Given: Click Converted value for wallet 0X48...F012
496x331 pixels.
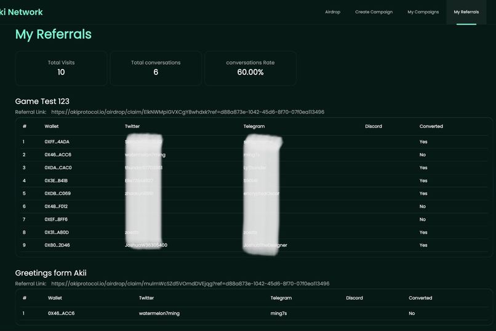Looking at the screenshot, I should pyautogui.click(x=422, y=206).
